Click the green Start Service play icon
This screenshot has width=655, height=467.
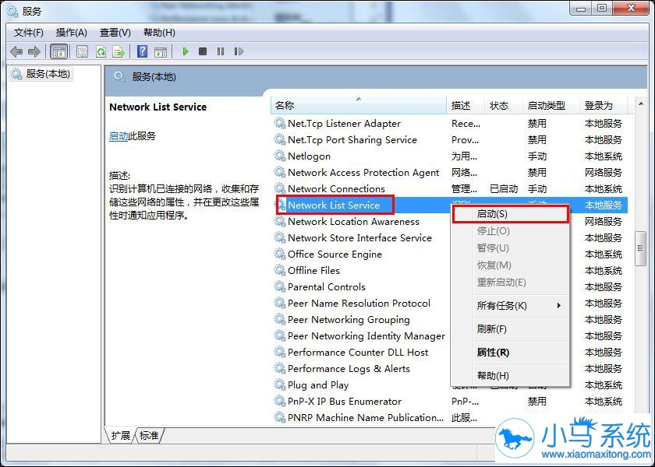click(x=186, y=51)
